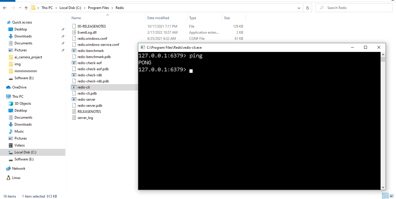Select This PC in breadcrumb path
396x199 pixels.
coord(47,8)
